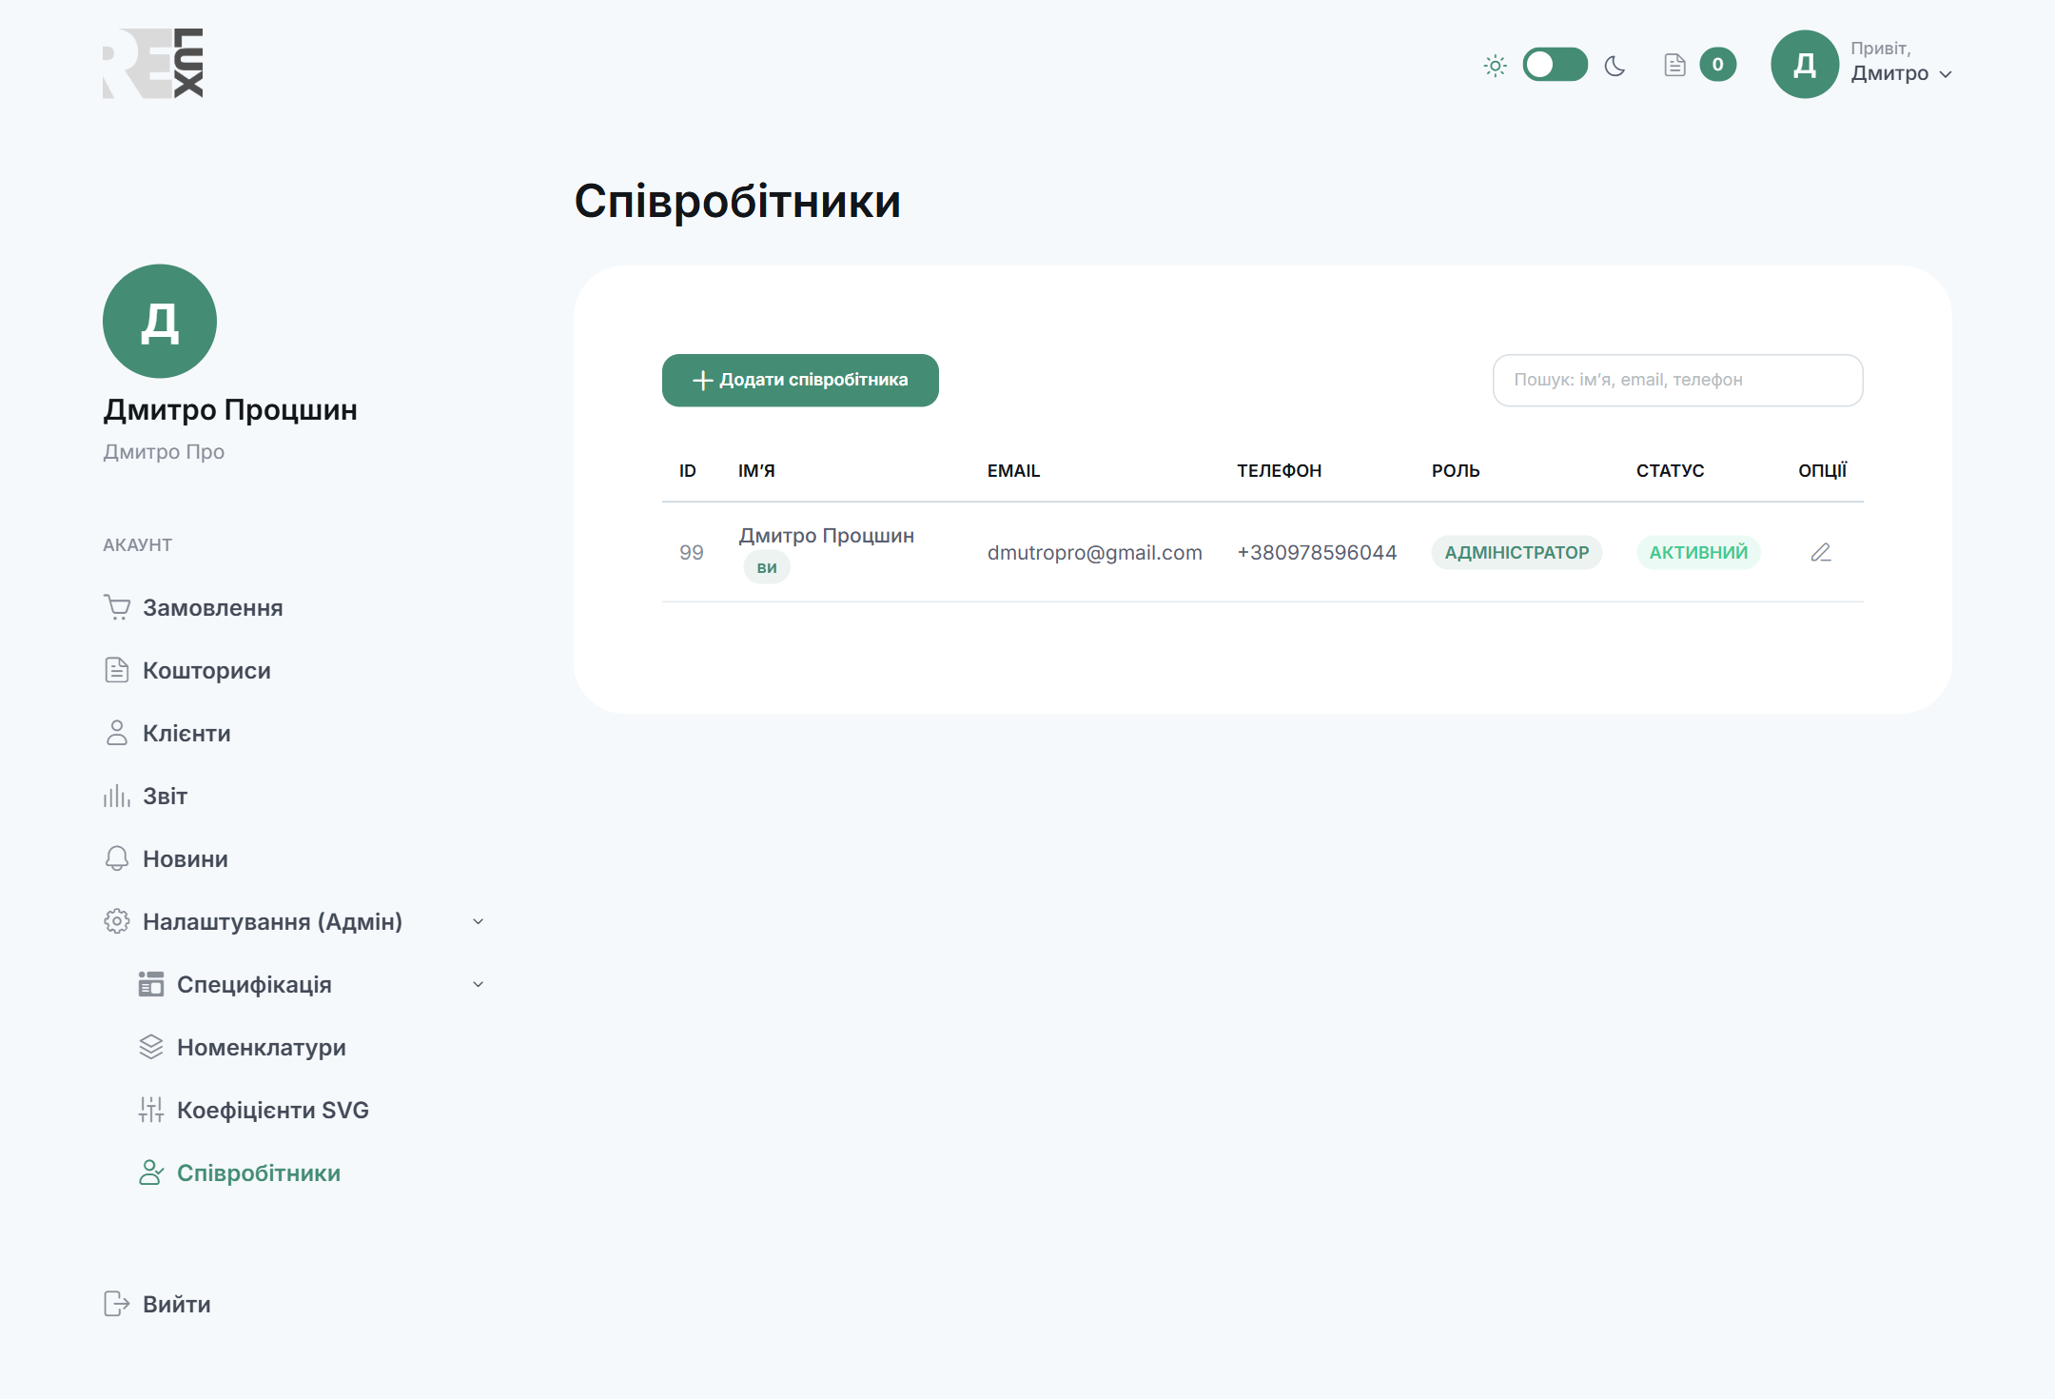2055x1399 pixels.
Task: Click the Клієнти person icon
Action: click(116, 733)
